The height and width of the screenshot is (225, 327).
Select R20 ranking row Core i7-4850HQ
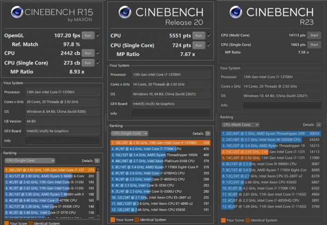[160, 179]
